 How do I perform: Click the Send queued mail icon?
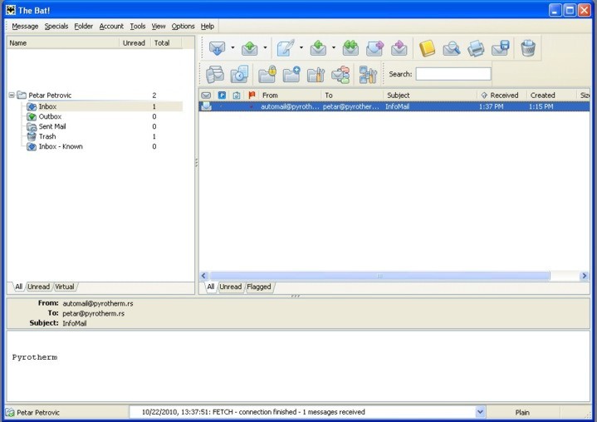coord(250,48)
